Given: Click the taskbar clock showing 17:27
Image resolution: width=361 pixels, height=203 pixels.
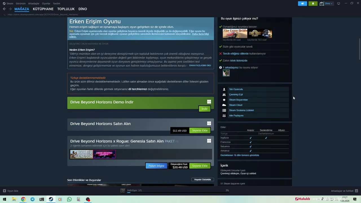Looking at the screenshot, I should [345, 199].
